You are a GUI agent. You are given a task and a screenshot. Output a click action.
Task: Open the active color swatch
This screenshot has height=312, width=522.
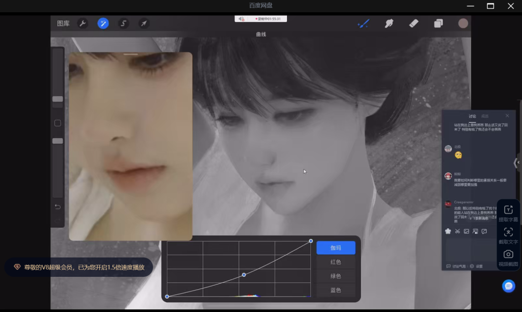(x=463, y=23)
